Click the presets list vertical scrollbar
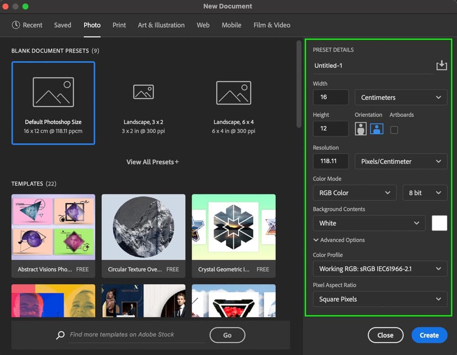Image resolution: width=457 pixels, height=355 pixels. tap(299, 84)
